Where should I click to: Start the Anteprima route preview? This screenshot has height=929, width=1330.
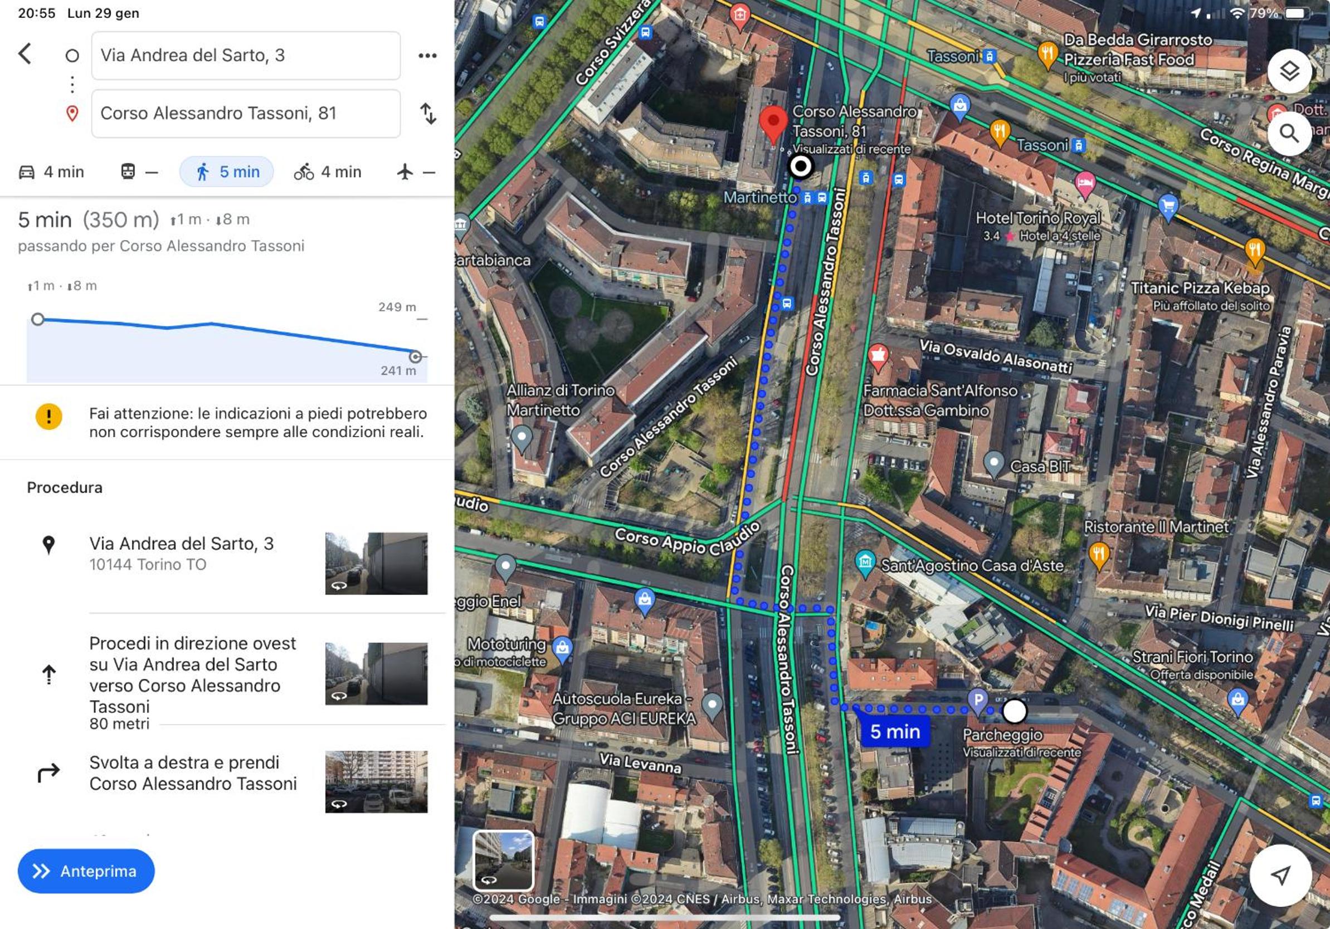[86, 871]
